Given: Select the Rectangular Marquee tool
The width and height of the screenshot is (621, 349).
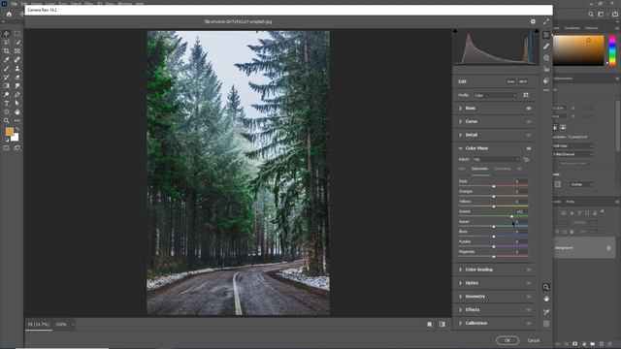Looking at the screenshot, I should (x=17, y=34).
